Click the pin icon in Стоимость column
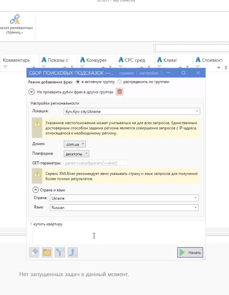Image resolution: width=229 pixels, height=295 pixels. 219,67
